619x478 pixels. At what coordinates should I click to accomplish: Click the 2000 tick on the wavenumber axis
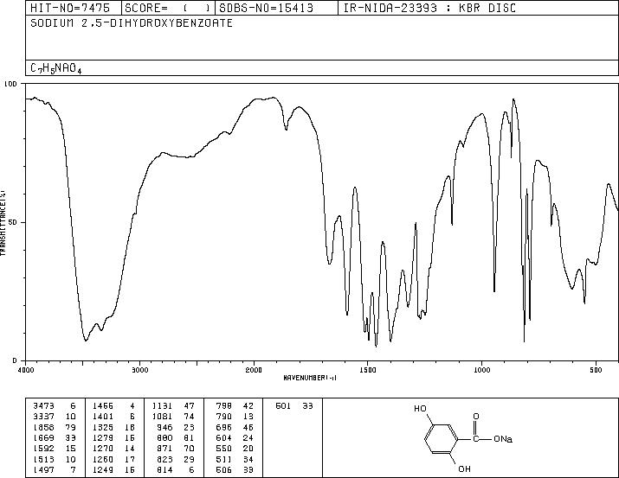[254, 370]
